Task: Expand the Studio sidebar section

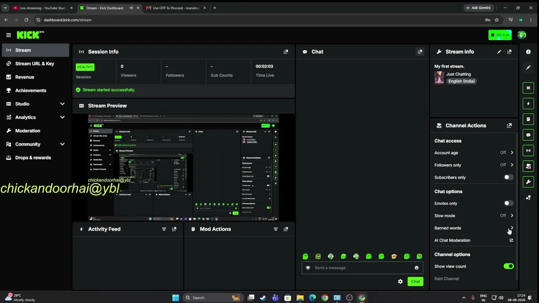Action: (x=62, y=104)
